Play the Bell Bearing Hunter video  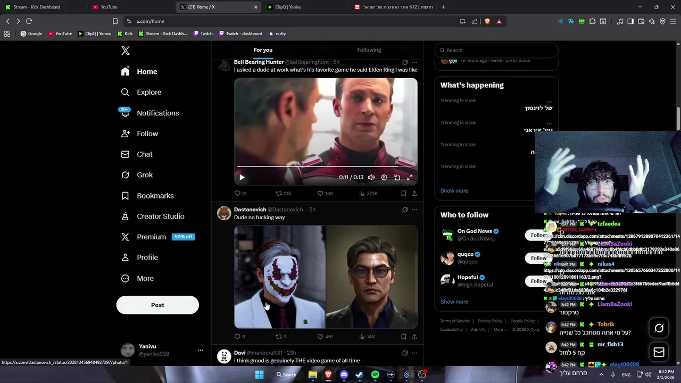(242, 178)
